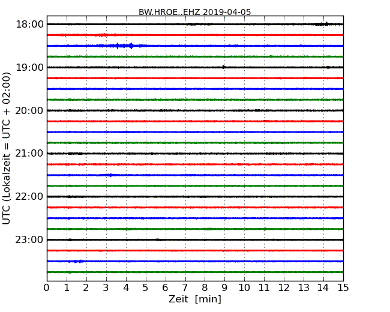Click the blue burst on the bottom blue trace
This screenshot has width=390, height=312.
click(x=79, y=261)
